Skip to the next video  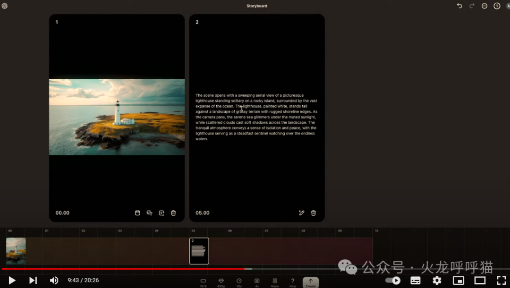pyautogui.click(x=33, y=280)
